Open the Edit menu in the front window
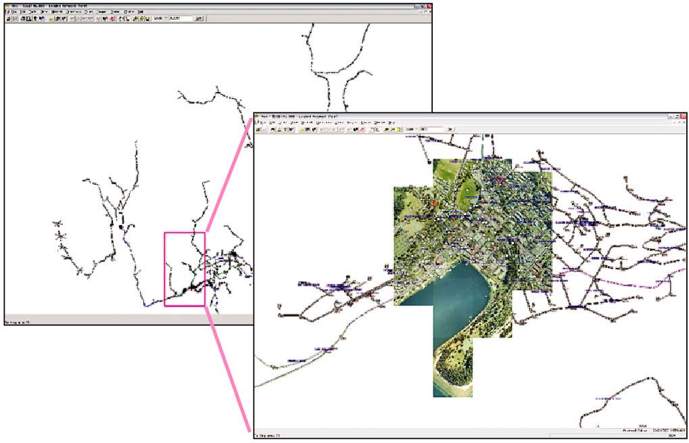689x443 pixels. 272,122
